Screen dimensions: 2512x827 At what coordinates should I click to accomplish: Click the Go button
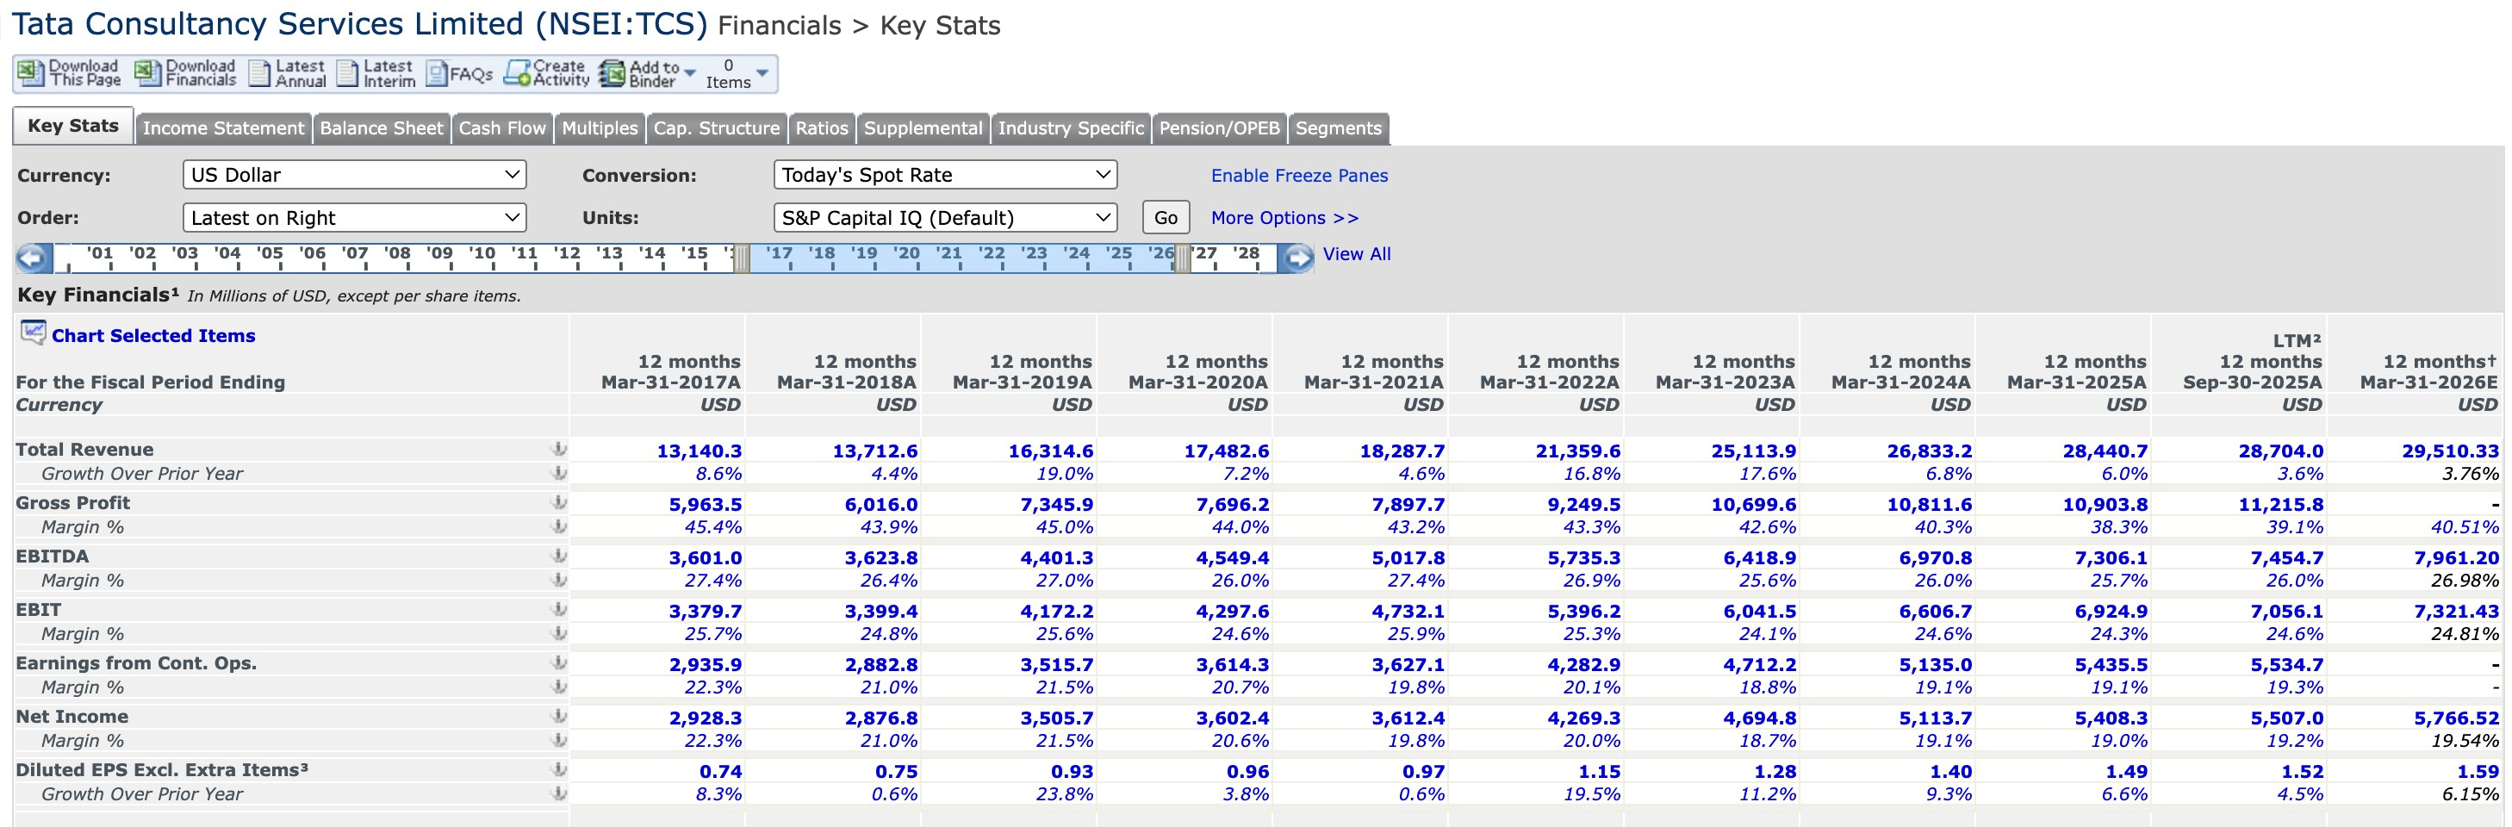[x=1166, y=217]
